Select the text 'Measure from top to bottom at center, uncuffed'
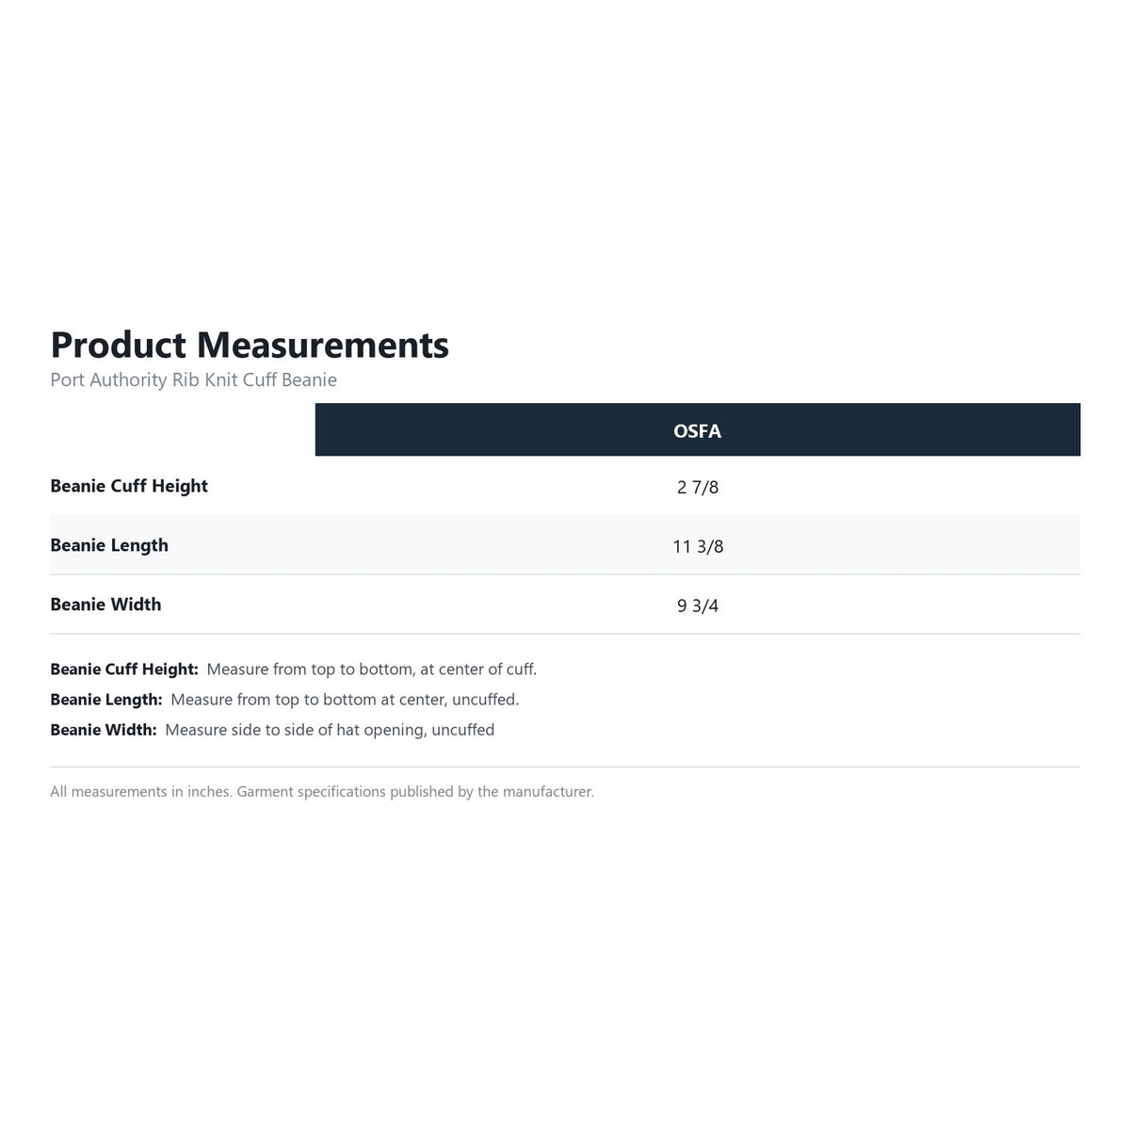The width and height of the screenshot is (1130, 1130). [x=344, y=700]
